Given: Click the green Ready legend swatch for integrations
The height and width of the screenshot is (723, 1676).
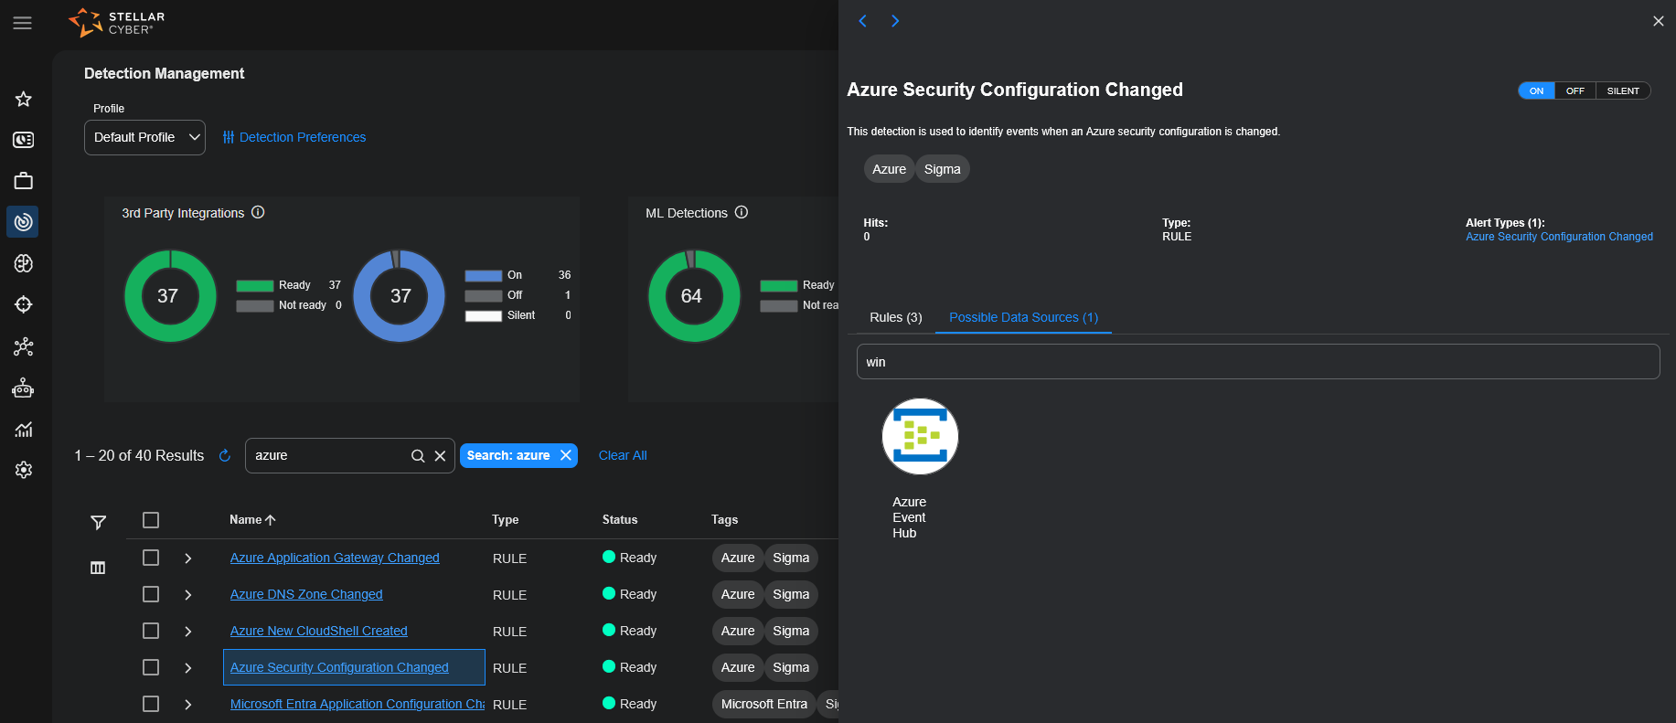Looking at the screenshot, I should (x=255, y=285).
